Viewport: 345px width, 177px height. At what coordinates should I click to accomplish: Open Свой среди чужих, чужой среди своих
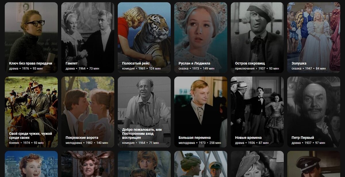point(31,112)
